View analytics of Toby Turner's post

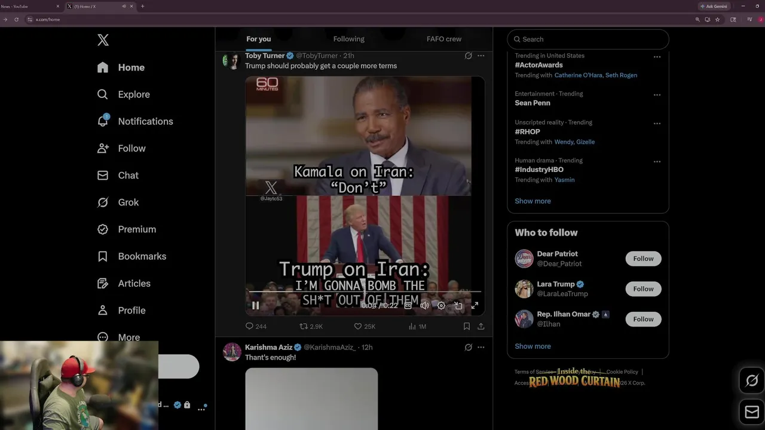[417, 327]
